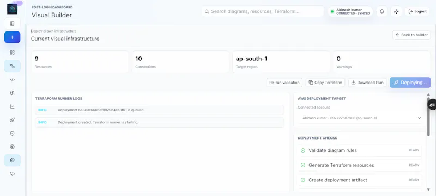Click the POST-LOGIN DASHBOARD header label
The height and width of the screenshot is (196, 436).
(52, 7)
